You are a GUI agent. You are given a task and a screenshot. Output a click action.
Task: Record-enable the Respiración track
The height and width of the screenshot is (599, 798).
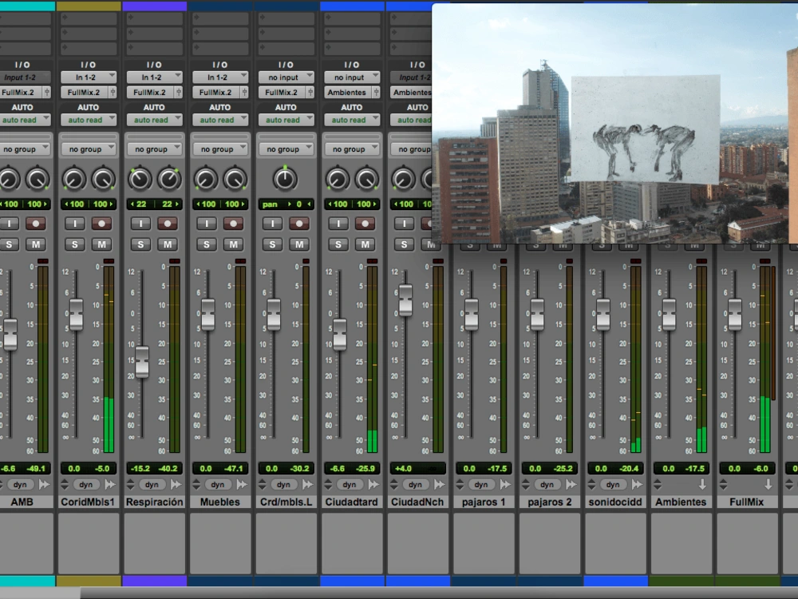click(x=168, y=224)
